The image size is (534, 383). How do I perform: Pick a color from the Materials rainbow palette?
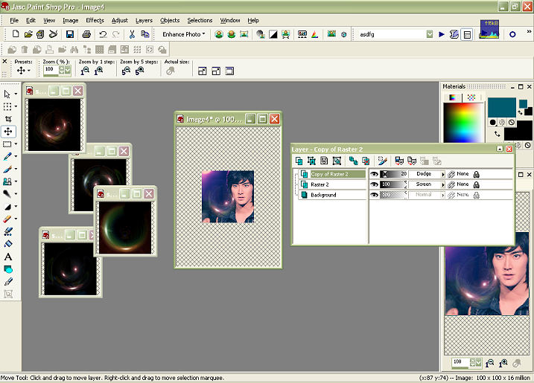click(x=463, y=123)
